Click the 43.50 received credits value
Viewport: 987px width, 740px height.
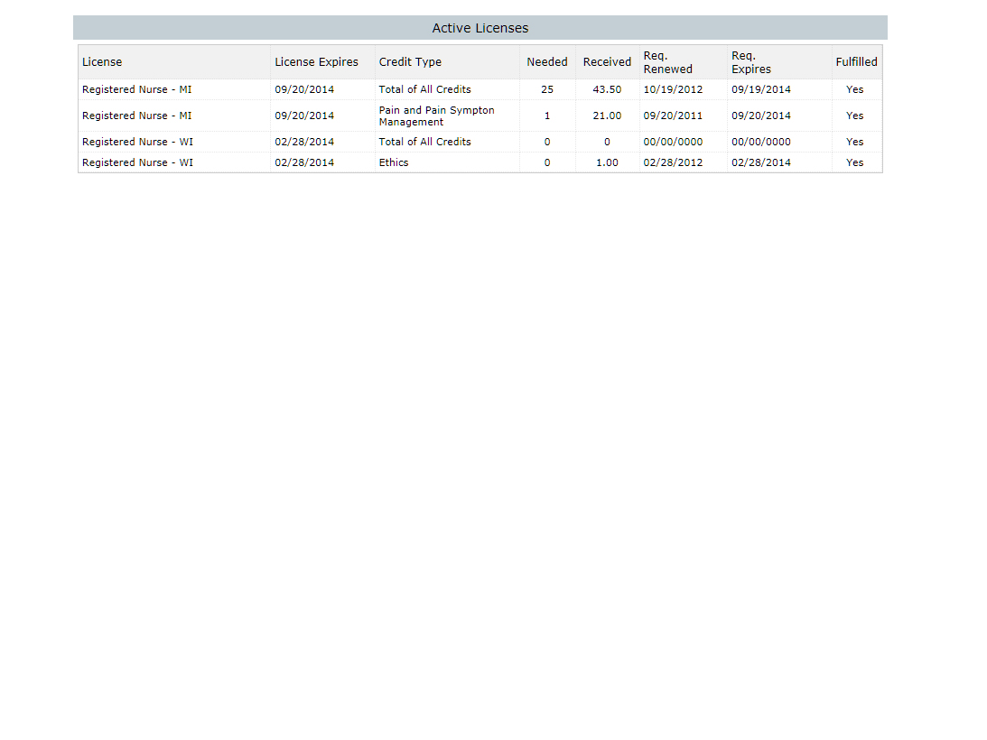[x=607, y=89]
